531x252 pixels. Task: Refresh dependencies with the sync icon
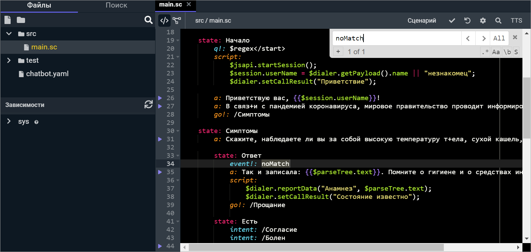tap(148, 105)
